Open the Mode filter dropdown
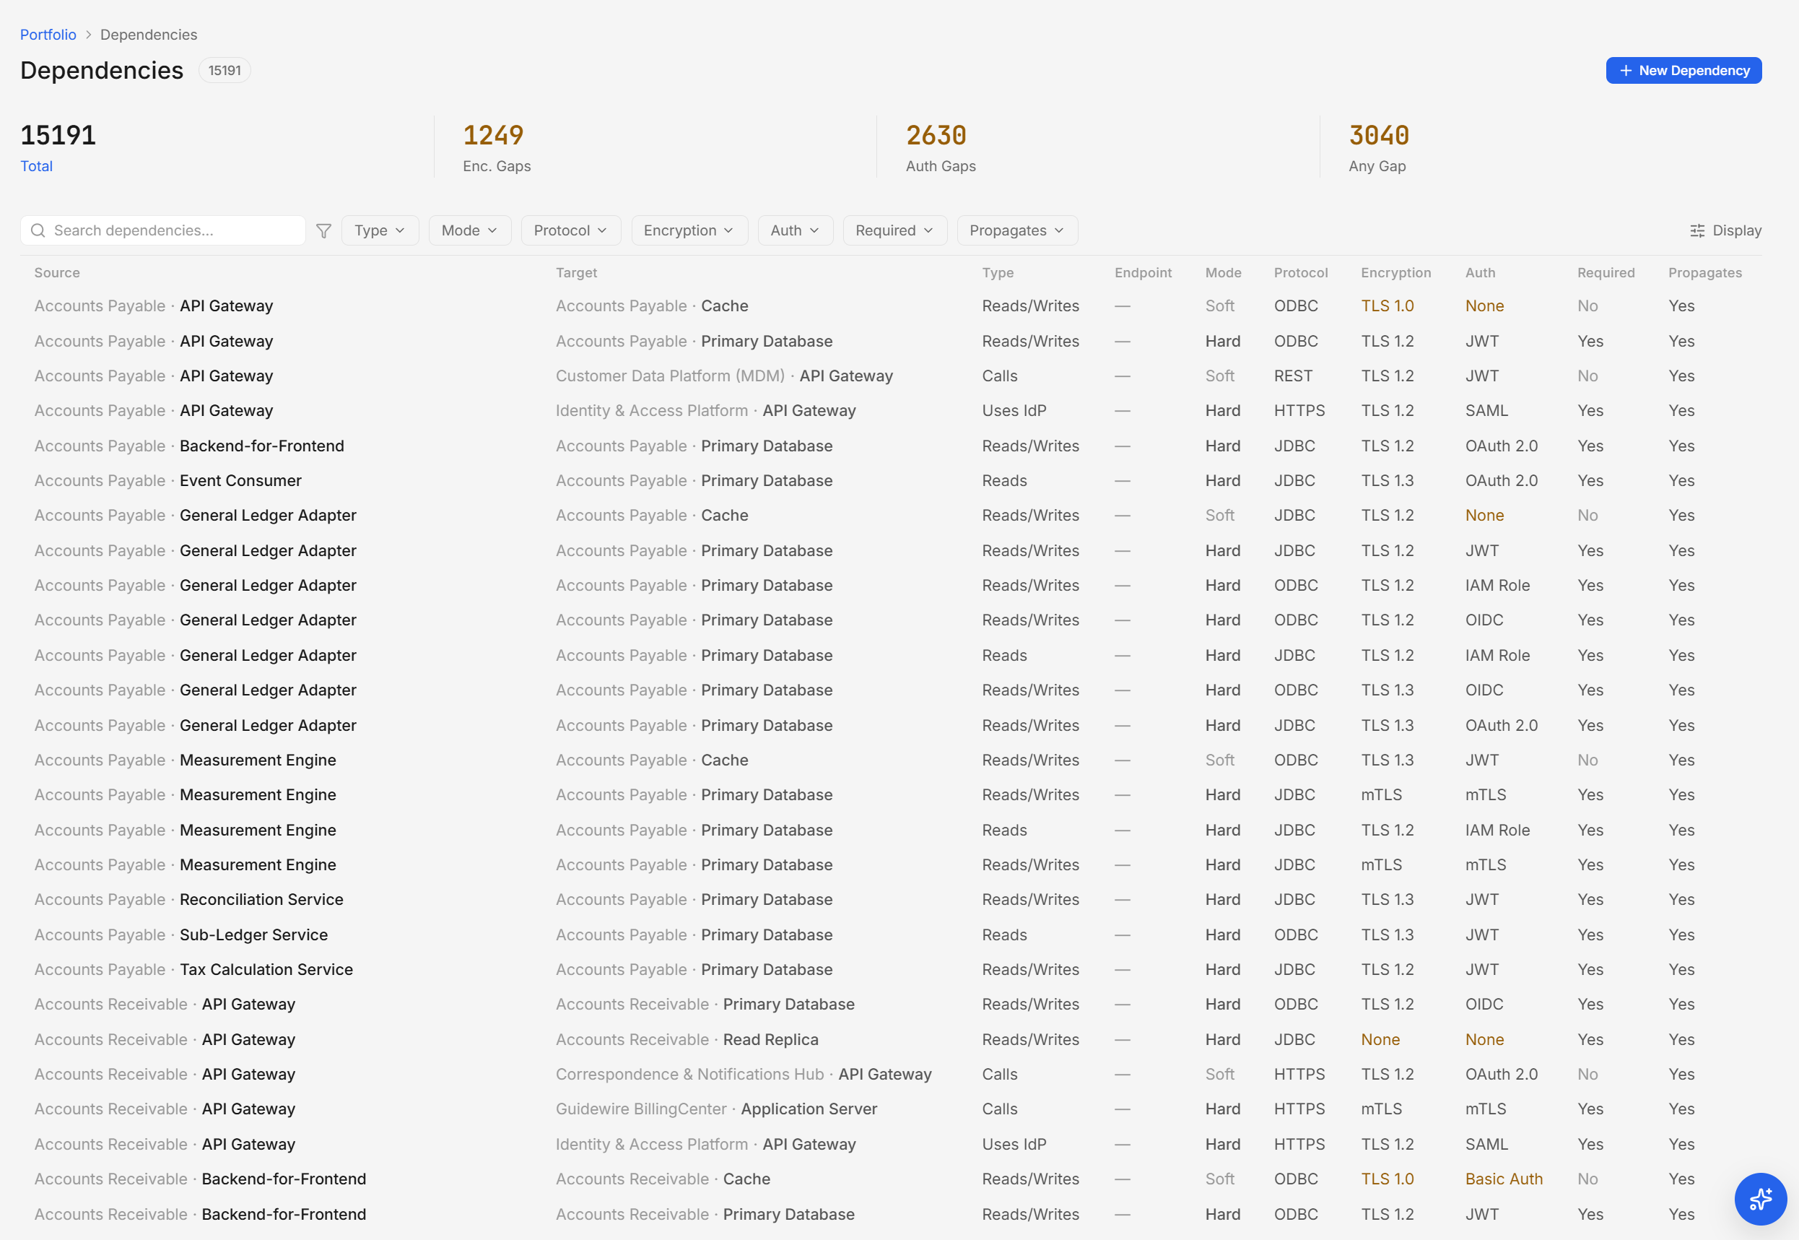 click(x=469, y=231)
